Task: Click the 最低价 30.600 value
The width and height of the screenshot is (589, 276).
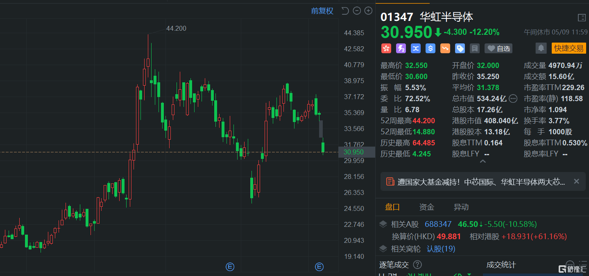Action: pyautogui.click(x=416, y=77)
